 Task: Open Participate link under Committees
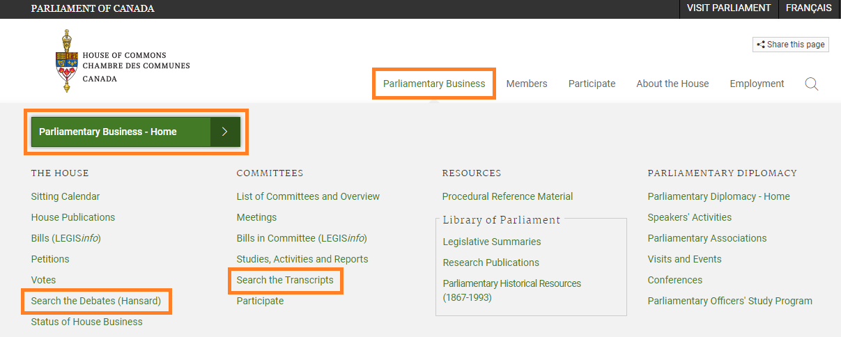click(x=260, y=301)
